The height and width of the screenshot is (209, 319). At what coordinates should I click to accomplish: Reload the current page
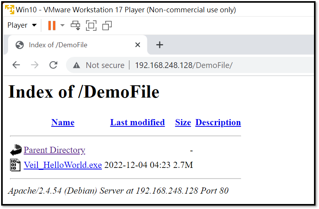53,65
